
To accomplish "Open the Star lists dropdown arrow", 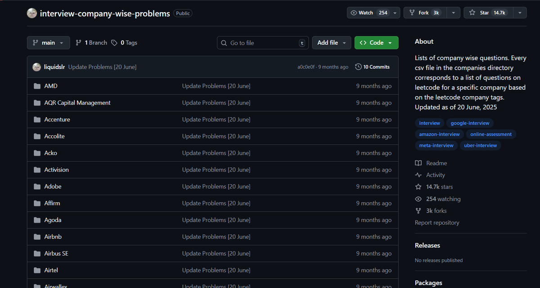I will point(520,13).
